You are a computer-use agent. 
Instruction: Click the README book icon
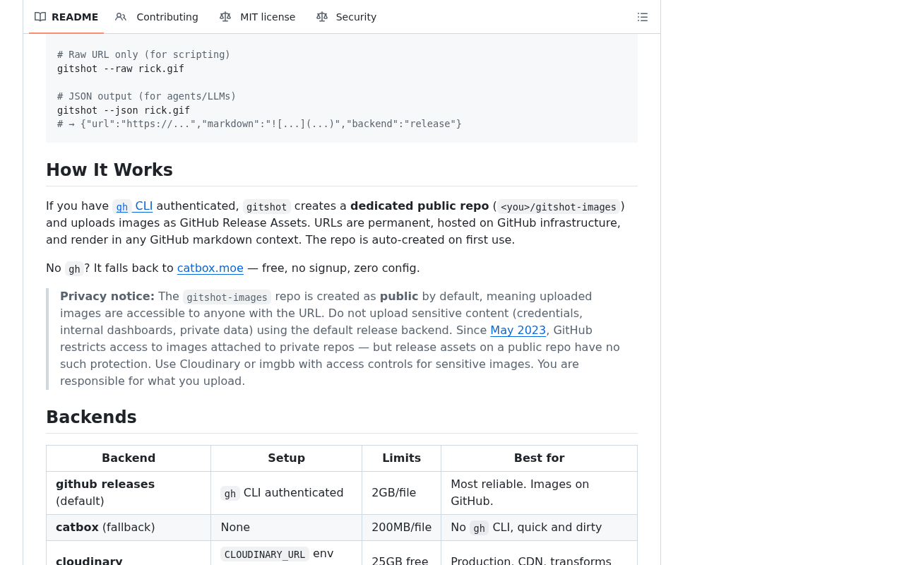pyautogui.click(x=40, y=17)
